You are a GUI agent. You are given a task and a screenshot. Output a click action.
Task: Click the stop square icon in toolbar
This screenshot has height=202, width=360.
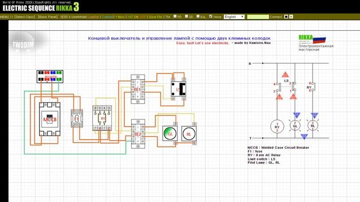tap(286, 17)
